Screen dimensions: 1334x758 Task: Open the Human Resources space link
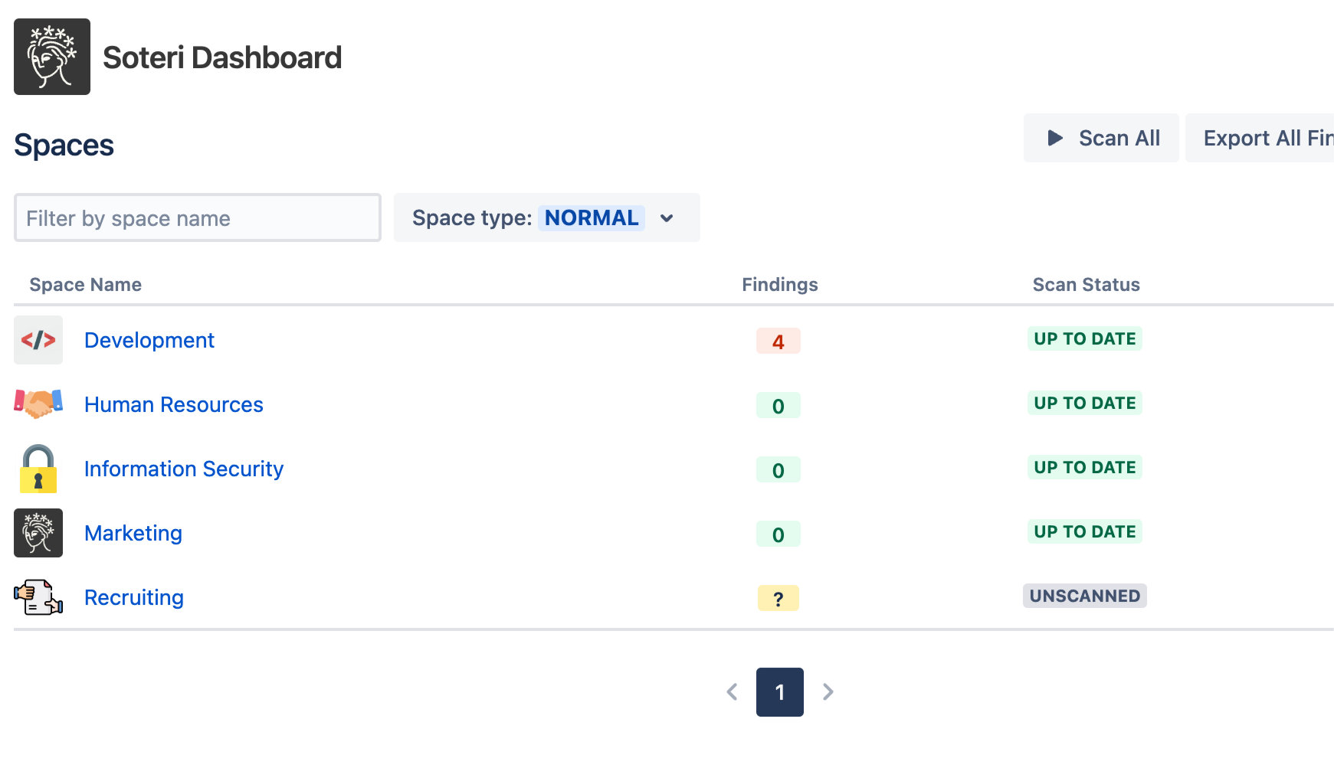[x=174, y=404]
